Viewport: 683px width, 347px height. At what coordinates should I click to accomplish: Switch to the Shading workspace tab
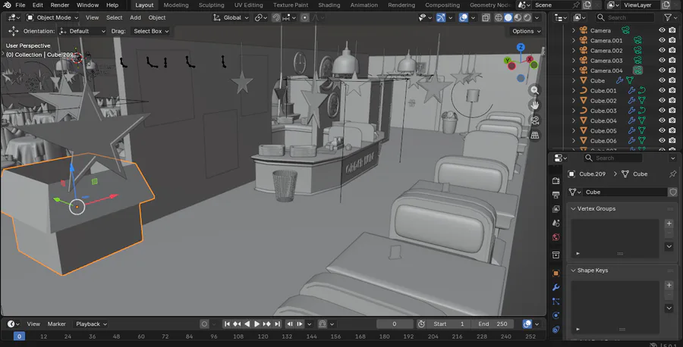point(329,5)
